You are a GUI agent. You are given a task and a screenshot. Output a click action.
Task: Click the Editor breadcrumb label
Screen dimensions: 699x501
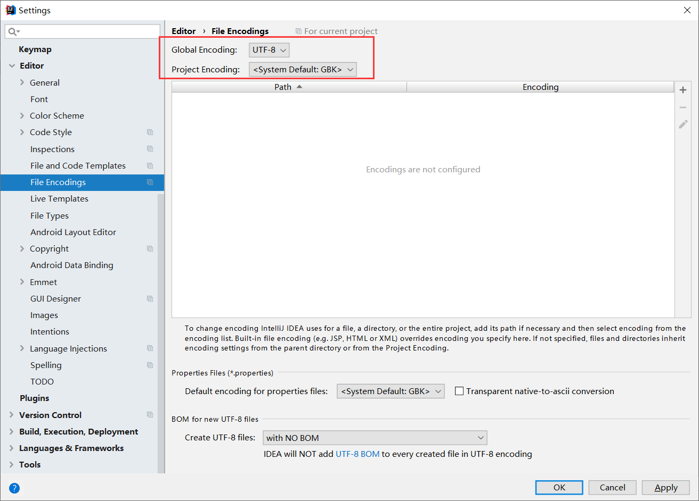coord(184,31)
